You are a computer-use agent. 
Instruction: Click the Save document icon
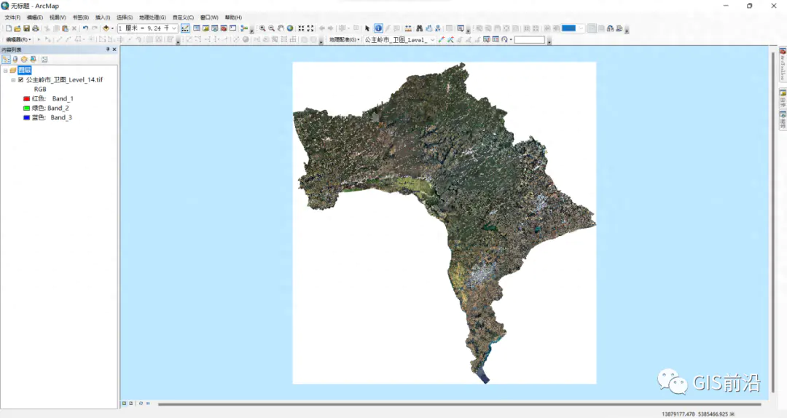pos(26,28)
